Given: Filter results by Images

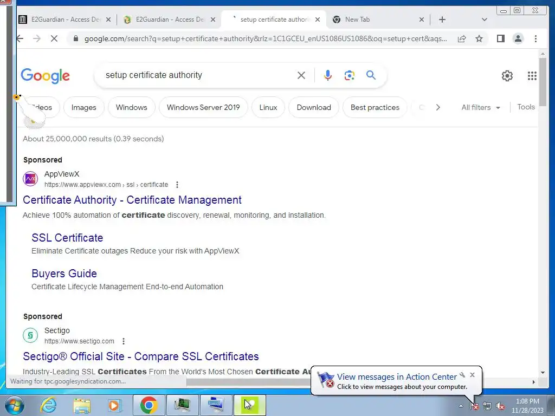Looking at the screenshot, I should [x=84, y=108].
